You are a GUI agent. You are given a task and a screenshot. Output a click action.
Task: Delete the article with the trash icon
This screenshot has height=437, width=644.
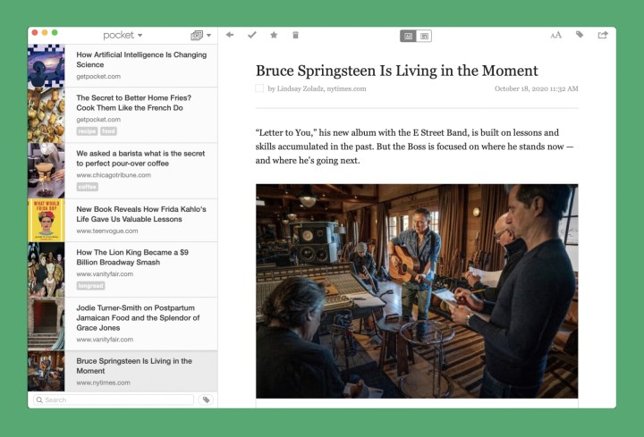tap(296, 35)
